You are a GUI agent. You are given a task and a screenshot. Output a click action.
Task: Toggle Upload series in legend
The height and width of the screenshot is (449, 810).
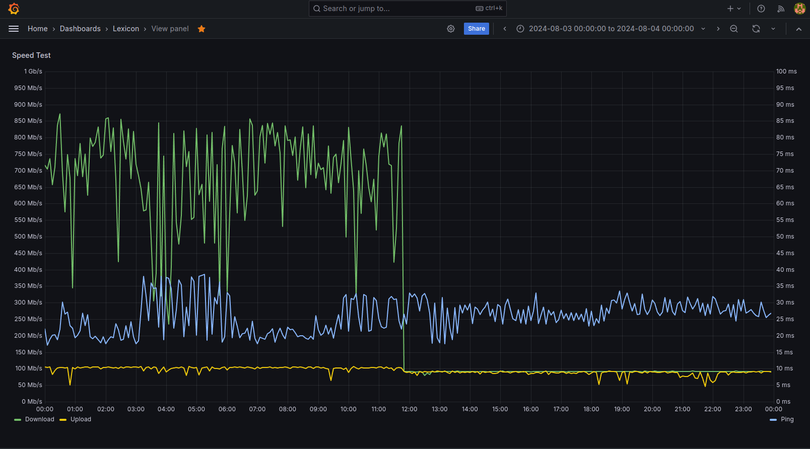click(81, 419)
